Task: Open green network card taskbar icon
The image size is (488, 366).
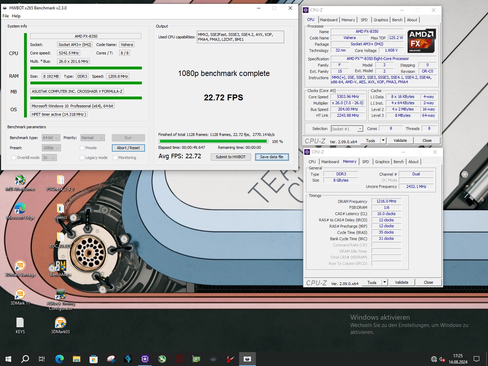Action: click(x=196, y=359)
